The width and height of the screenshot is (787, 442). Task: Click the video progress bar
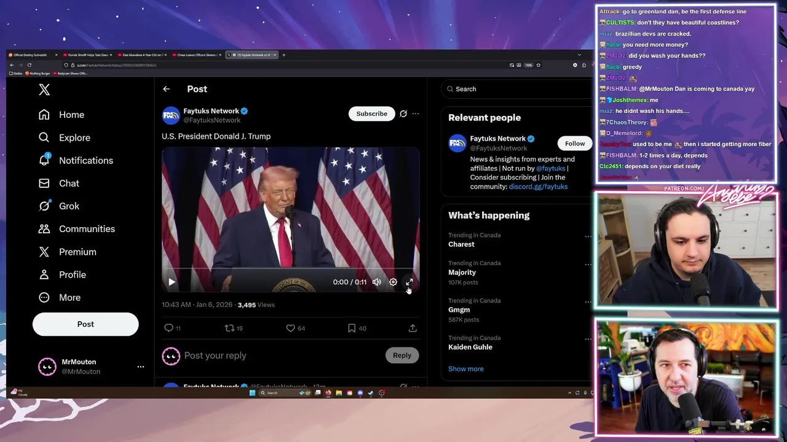tap(291, 268)
